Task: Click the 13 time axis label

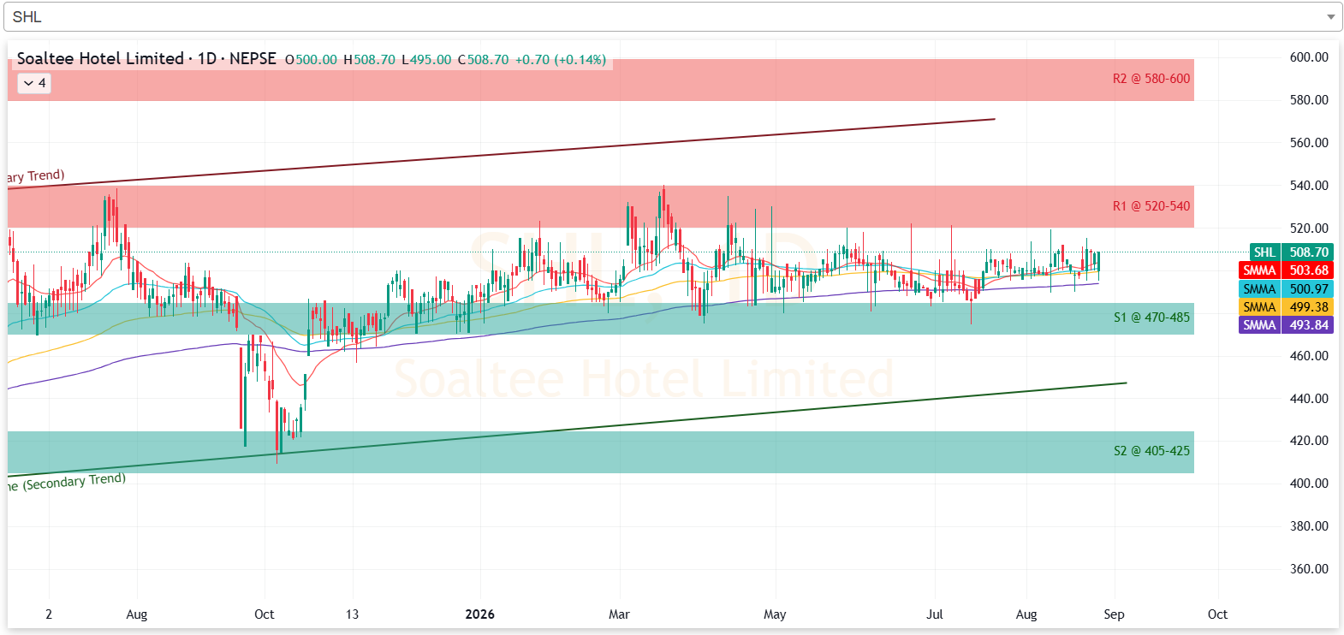Action: pyautogui.click(x=352, y=614)
